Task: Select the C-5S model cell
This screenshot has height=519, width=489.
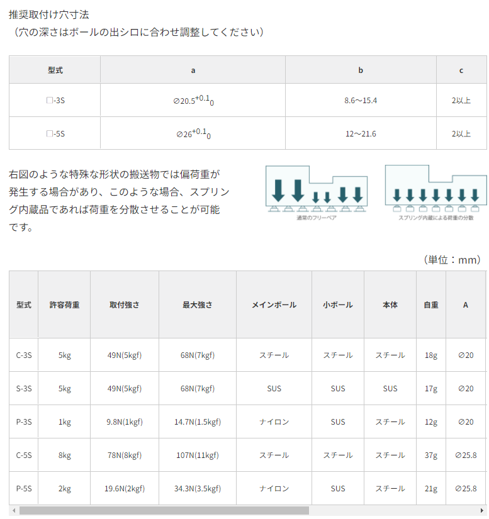Action: (x=24, y=455)
